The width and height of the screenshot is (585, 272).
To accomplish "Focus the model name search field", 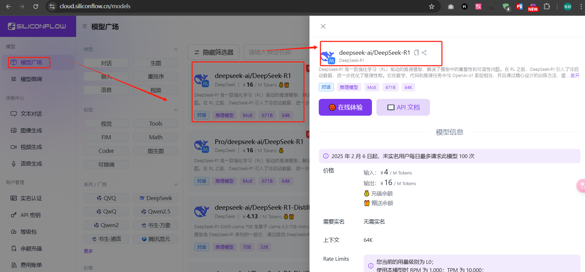I will pos(277,52).
